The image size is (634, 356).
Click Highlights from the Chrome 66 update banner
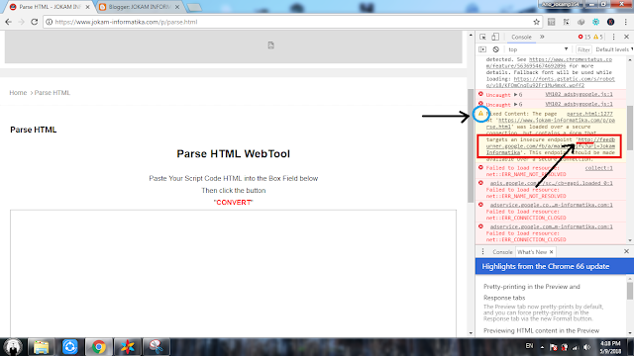(x=555, y=266)
